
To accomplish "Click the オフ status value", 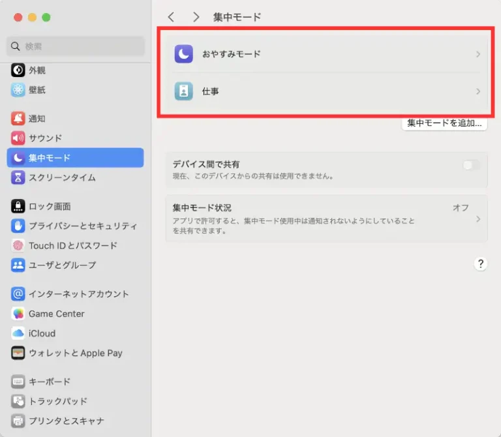I will pos(461,207).
